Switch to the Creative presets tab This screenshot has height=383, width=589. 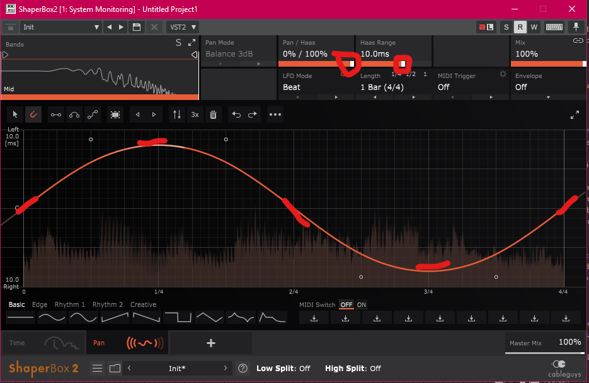[x=143, y=304]
